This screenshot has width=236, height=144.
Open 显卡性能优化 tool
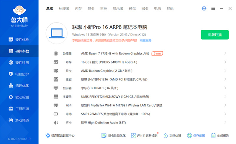click(114, 135)
